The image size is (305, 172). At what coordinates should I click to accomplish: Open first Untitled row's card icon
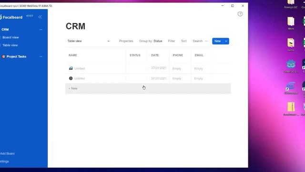(x=71, y=68)
